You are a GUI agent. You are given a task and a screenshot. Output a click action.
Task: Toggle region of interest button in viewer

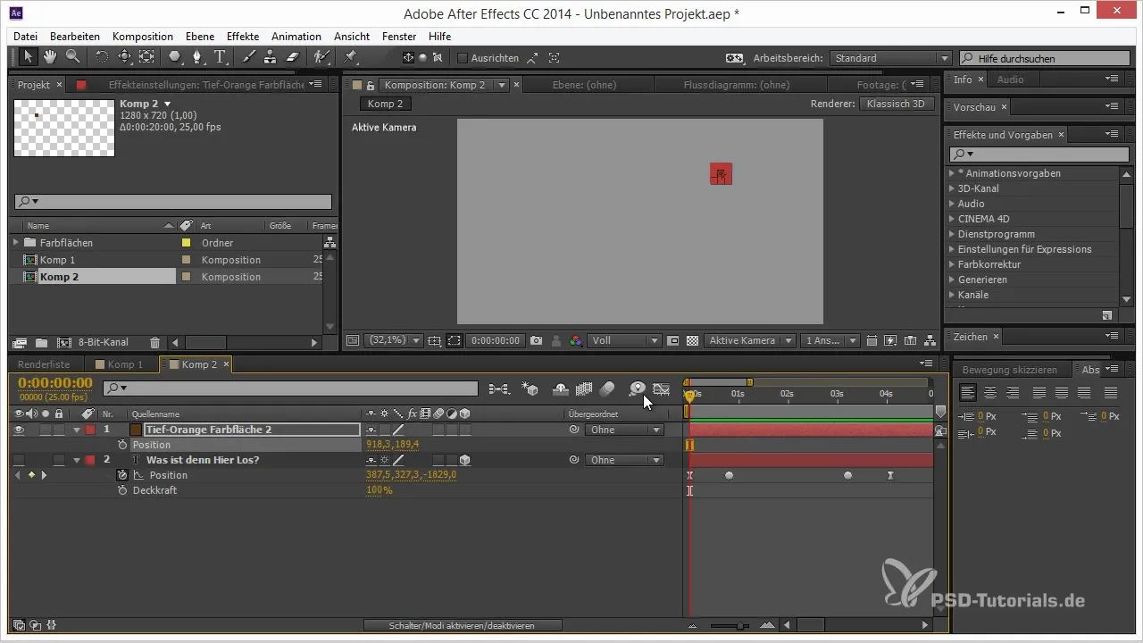[x=454, y=340]
